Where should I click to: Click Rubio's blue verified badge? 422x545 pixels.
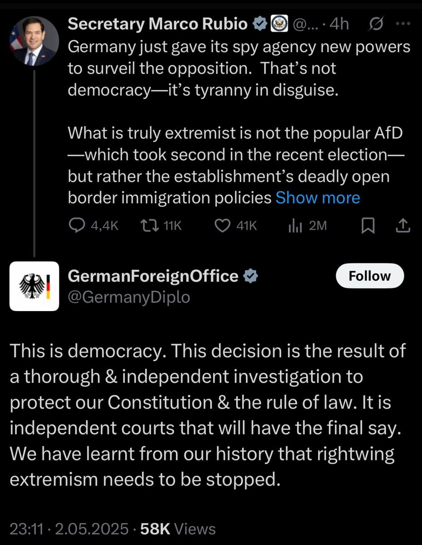pos(260,24)
